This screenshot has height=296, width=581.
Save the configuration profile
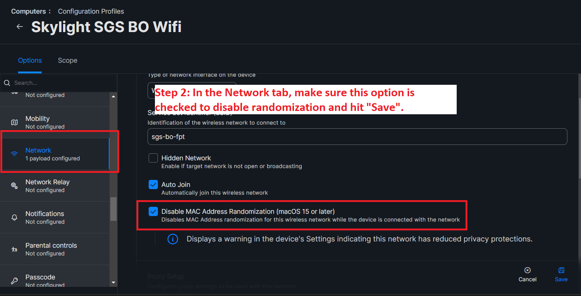click(x=561, y=275)
